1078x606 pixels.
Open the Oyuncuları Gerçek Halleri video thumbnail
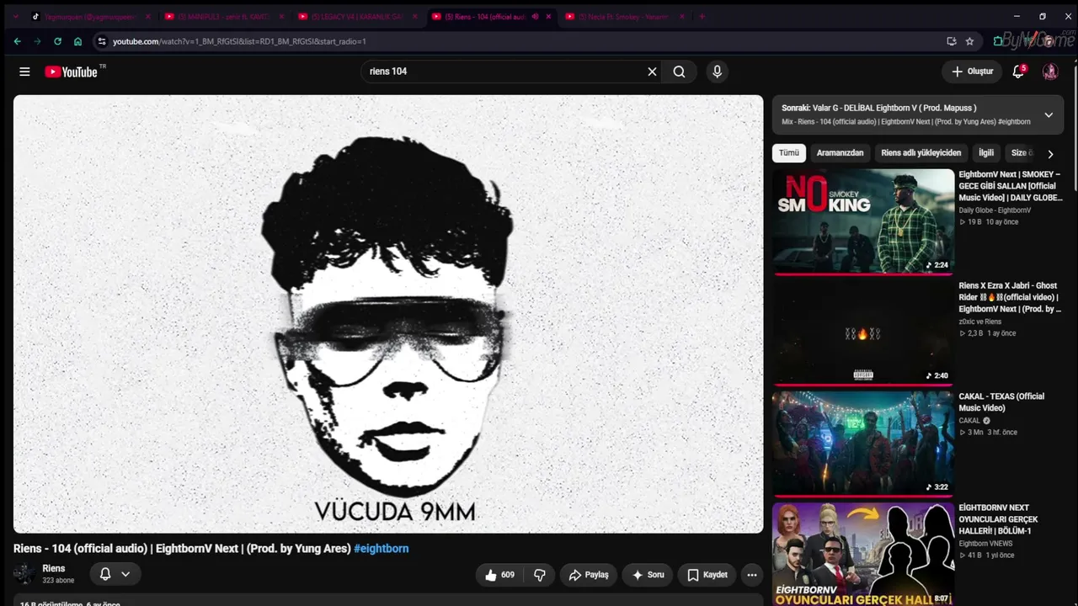coord(863,554)
